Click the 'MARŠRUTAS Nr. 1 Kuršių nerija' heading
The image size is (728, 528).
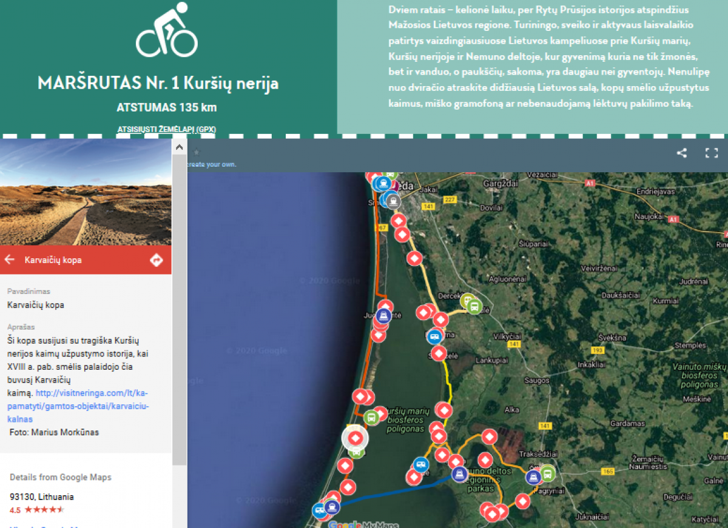tap(158, 83)
